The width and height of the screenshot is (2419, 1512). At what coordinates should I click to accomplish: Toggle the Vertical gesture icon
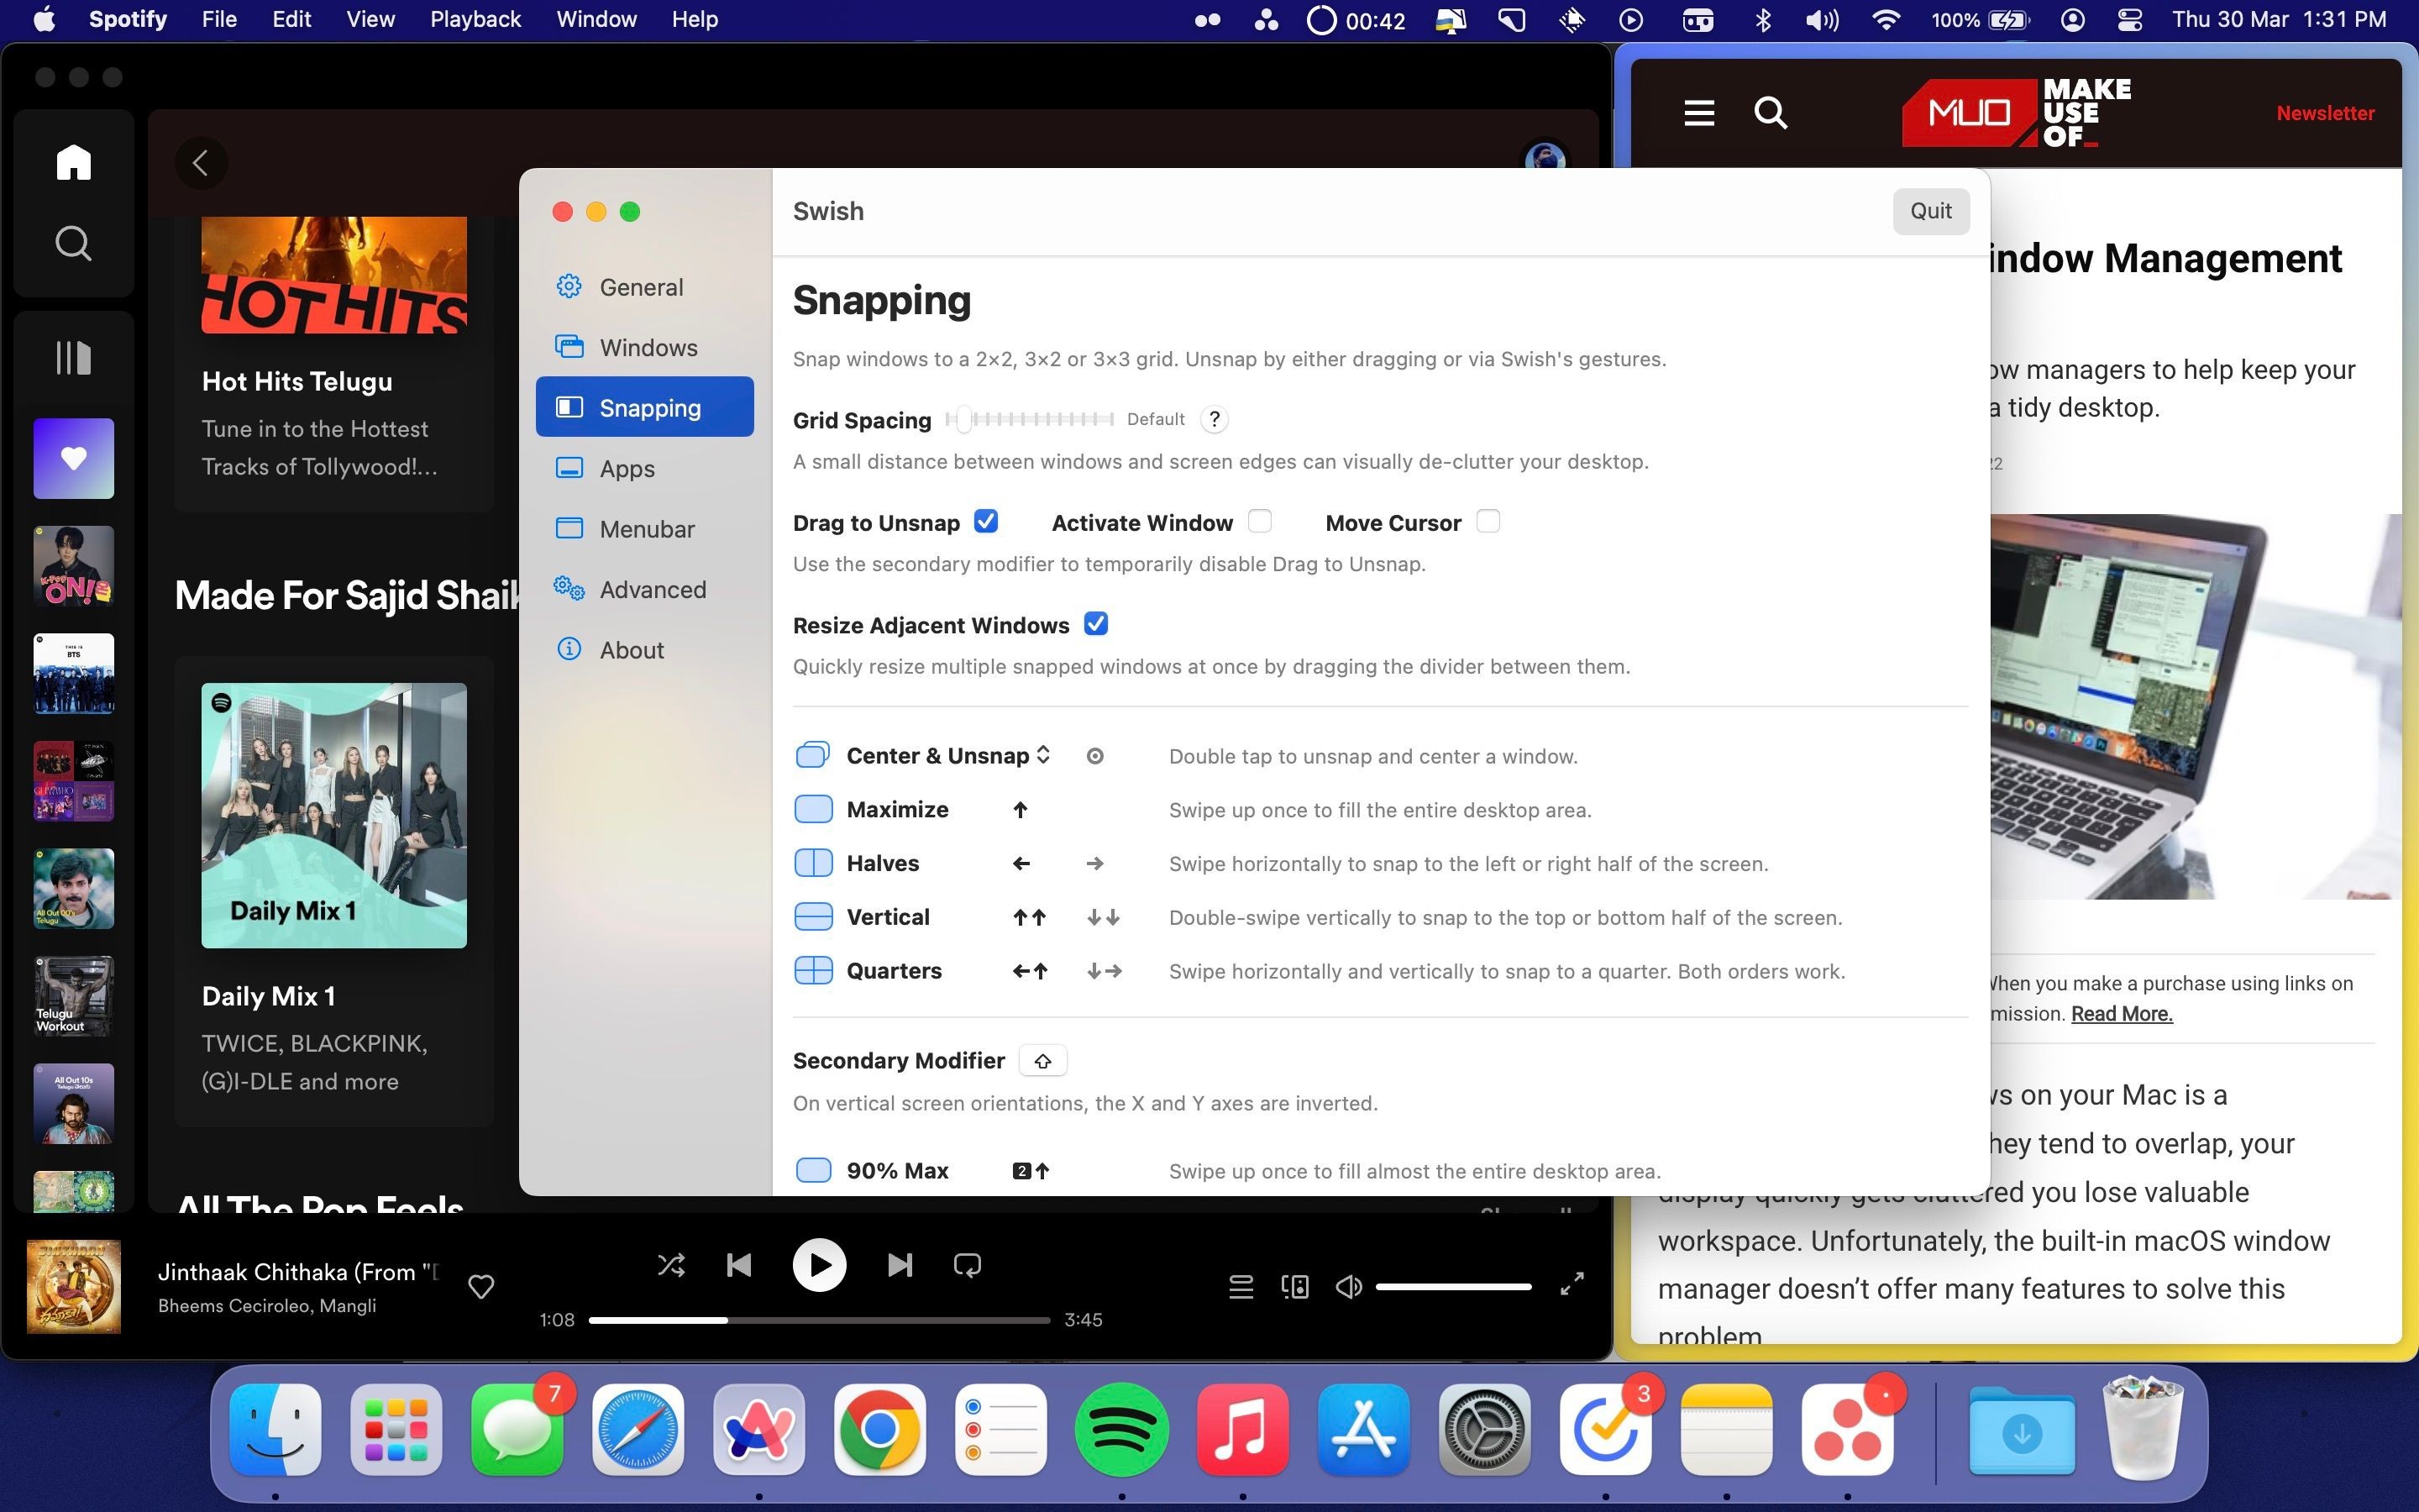(x=813, y=916)
